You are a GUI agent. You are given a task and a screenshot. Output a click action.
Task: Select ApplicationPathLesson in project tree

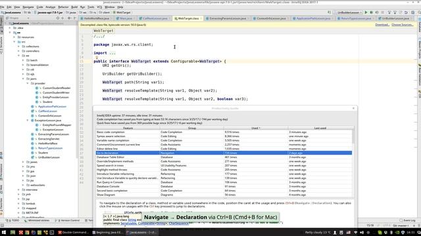point(52,106)
